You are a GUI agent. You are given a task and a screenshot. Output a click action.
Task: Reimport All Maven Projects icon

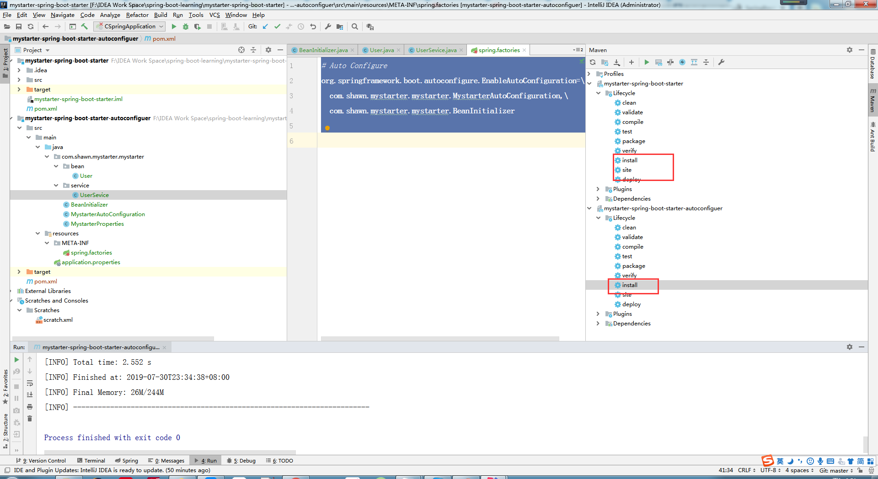pyautogui.click(x=593, y=62)
